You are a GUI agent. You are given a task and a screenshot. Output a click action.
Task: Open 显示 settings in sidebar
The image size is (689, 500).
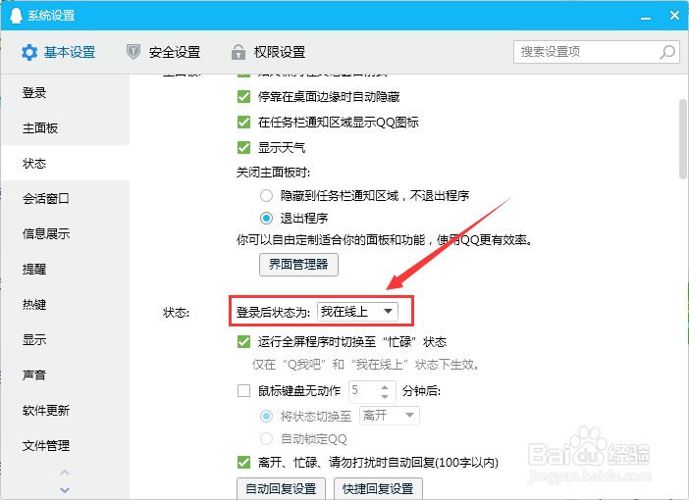pyautogui.click(x=65, y=339)
